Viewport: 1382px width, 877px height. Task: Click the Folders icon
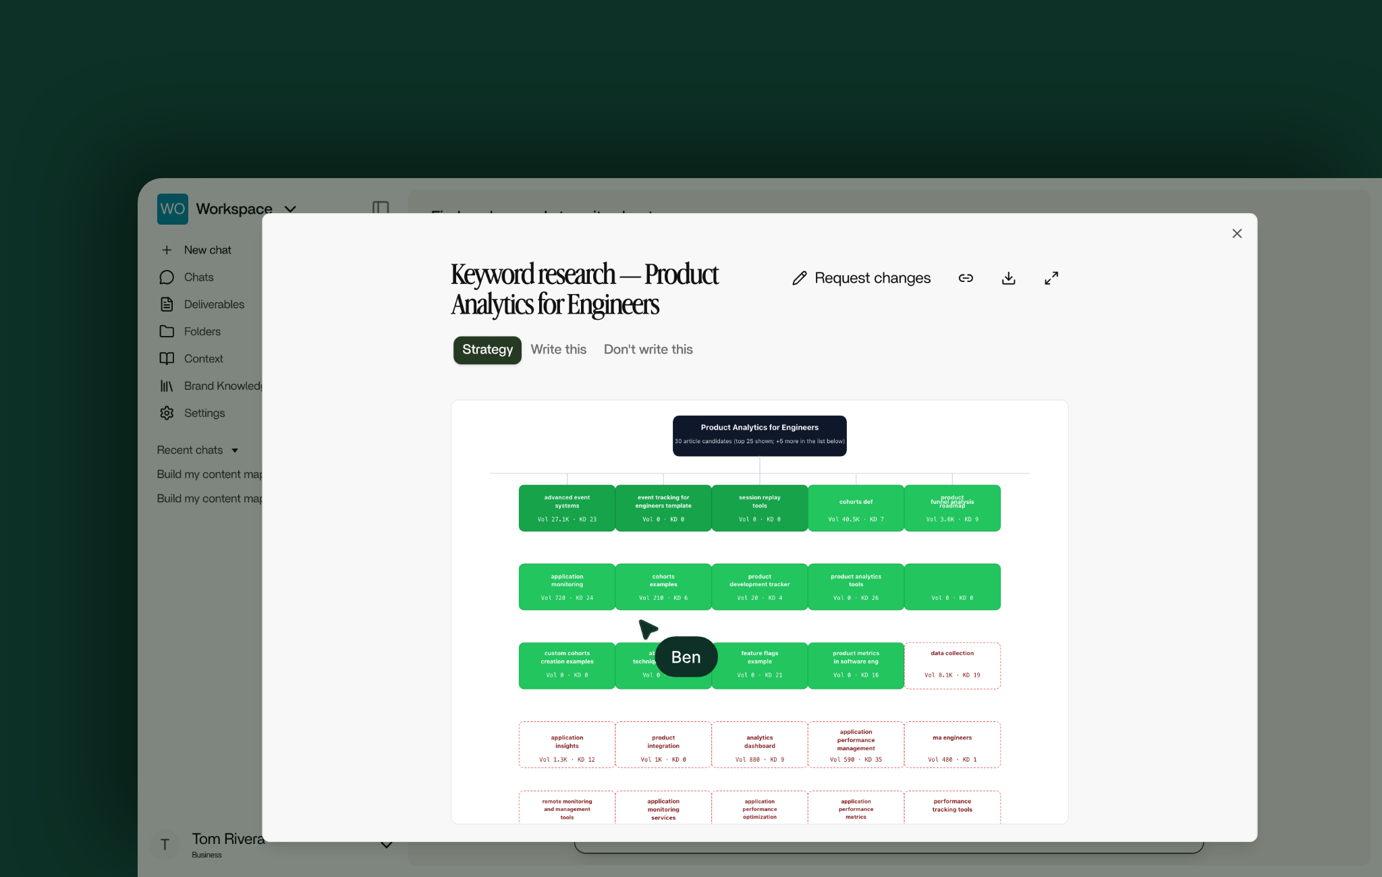click(x=167, y=331)
